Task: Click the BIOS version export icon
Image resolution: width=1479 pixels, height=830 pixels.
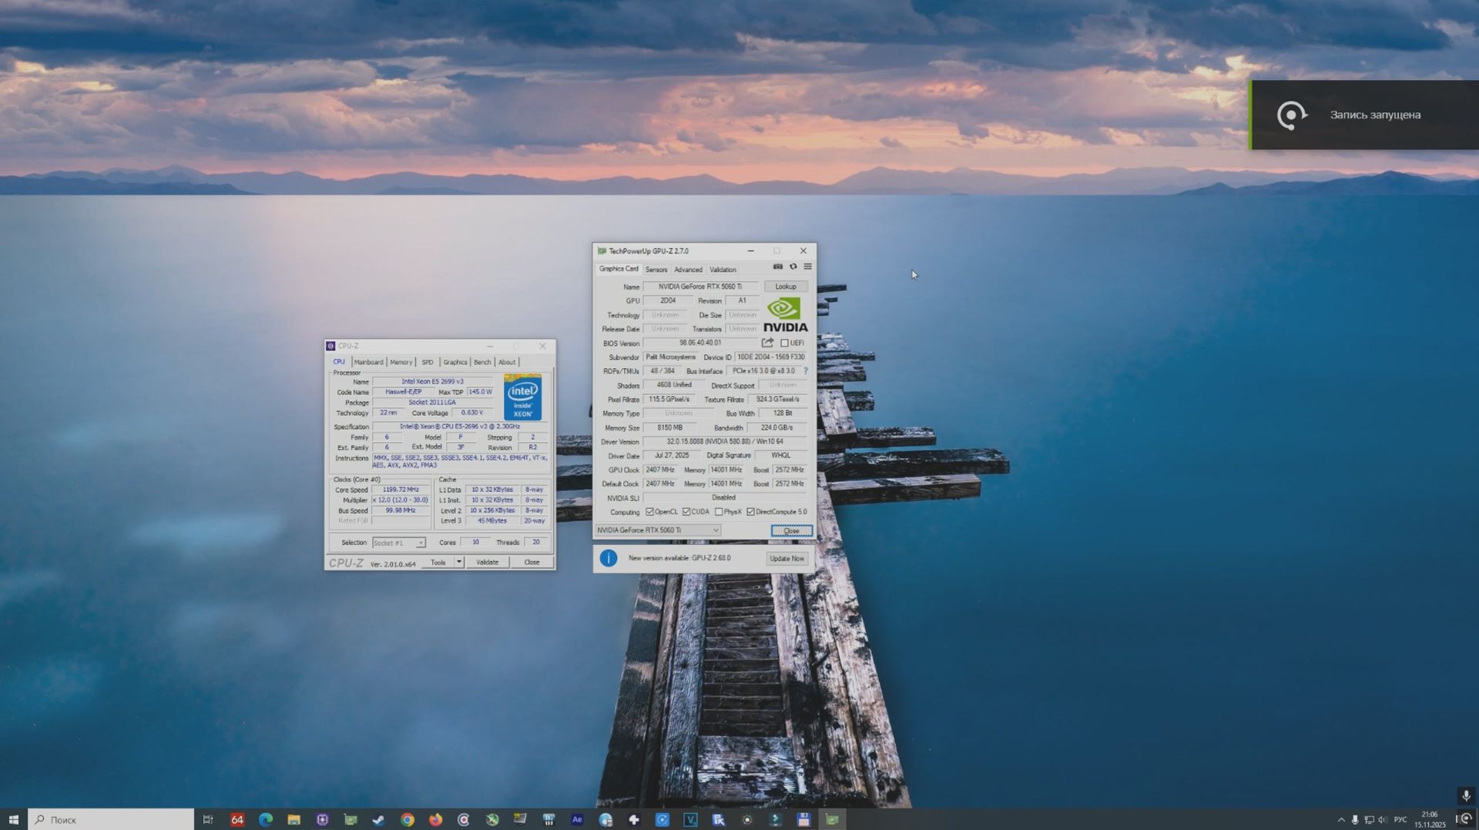Action: tap(767, 343)
